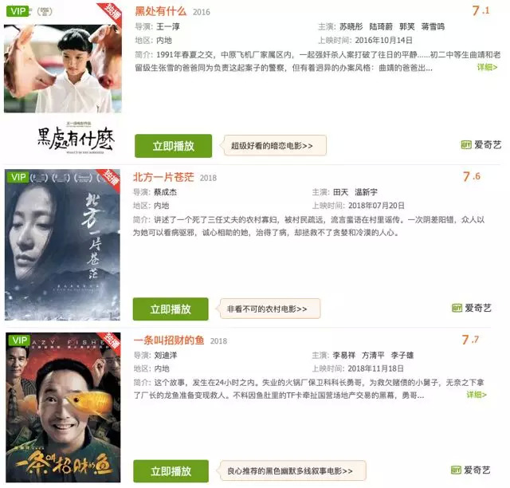510x488 pixels.
Task: Expand 详细 for 一条叫招财的鱼 synopsis
Action: pos(477,395)
